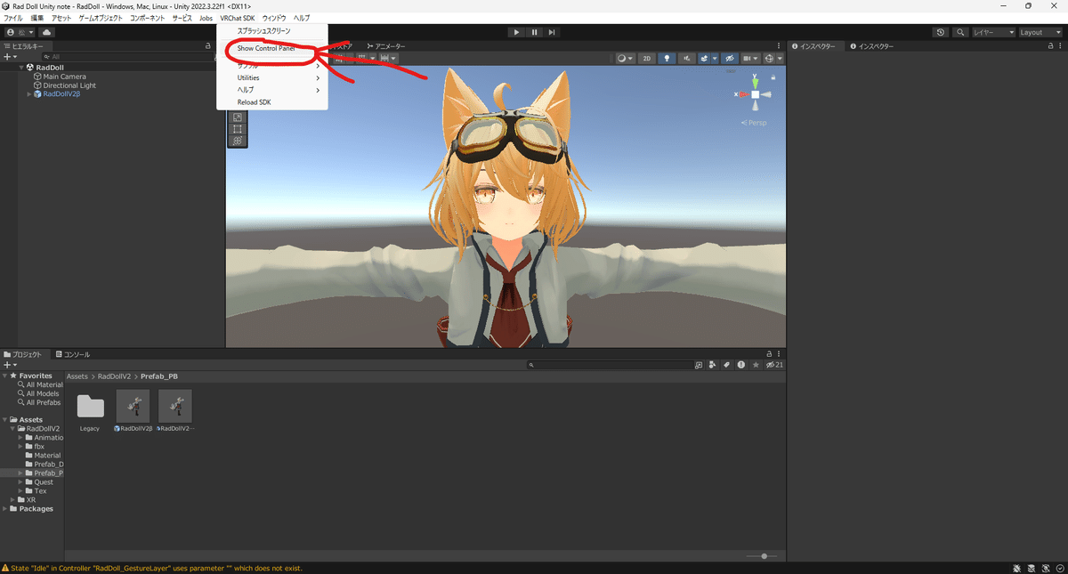
Task: Toggle scene gizmo rotation lock icon
Action: coord(774,77)
